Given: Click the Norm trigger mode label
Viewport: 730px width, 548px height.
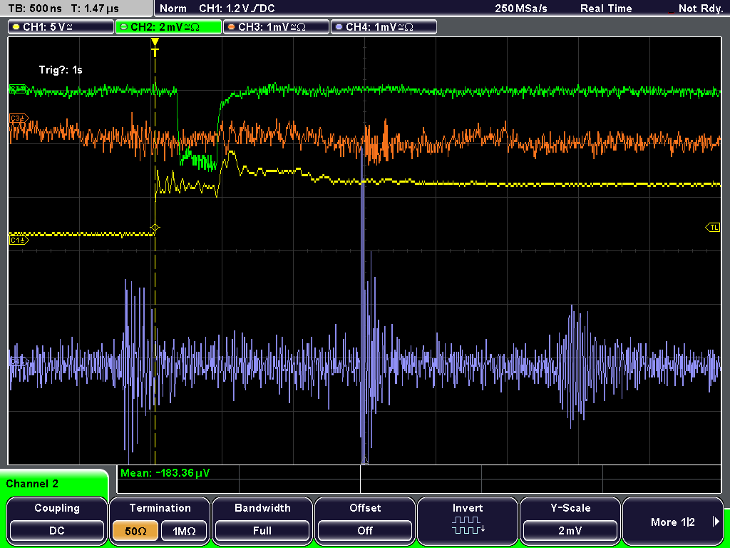Looking at the screenshot, I should (x=173, y=9).
